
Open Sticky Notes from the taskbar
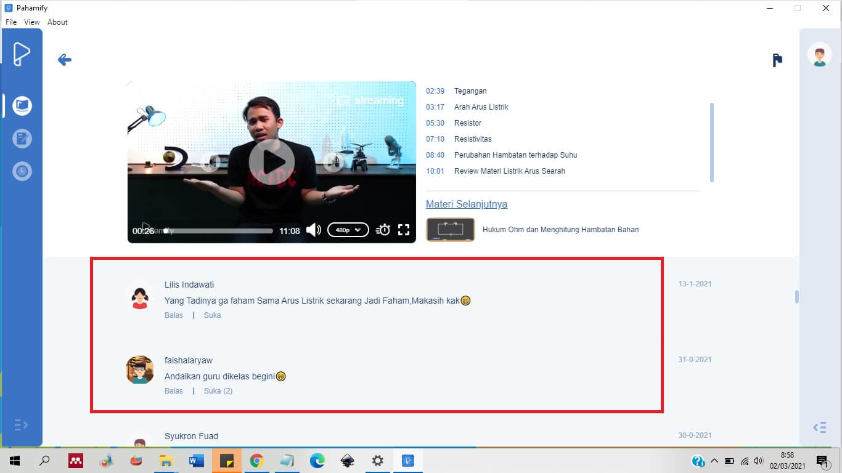click(x=226, y=461)
